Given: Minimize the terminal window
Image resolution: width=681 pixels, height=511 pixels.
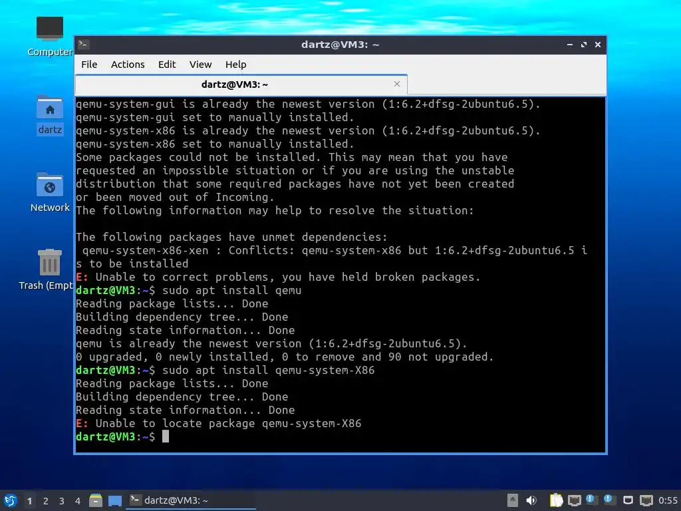Looking at the screenshot, I should pyautogui.click(x=570, y=45).
